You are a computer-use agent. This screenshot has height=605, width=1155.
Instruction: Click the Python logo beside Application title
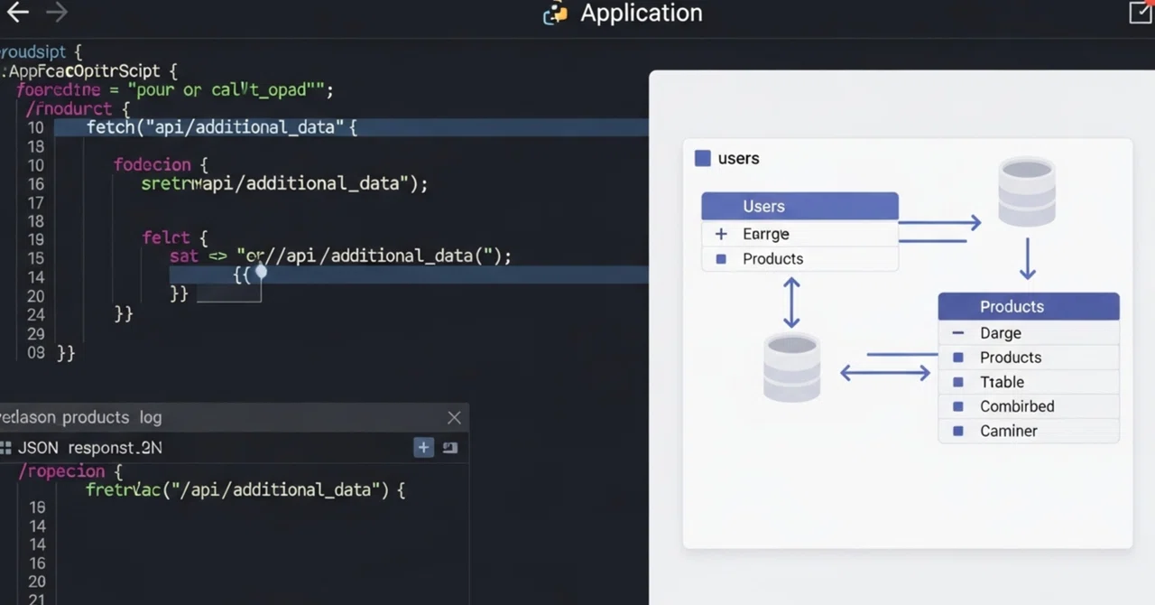555,14
